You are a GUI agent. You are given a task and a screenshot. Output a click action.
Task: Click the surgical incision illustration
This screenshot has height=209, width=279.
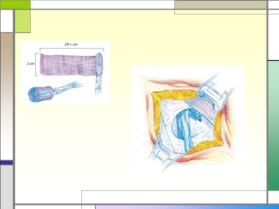(188, 122)
